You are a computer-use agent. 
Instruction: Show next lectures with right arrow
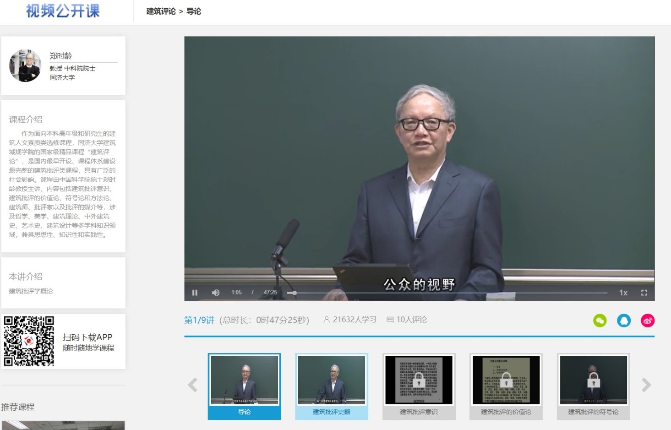646,385
